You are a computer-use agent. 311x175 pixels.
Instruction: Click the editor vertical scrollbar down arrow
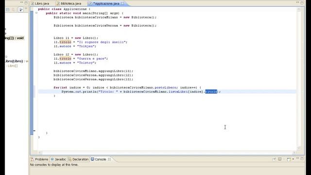coord(299,147)
